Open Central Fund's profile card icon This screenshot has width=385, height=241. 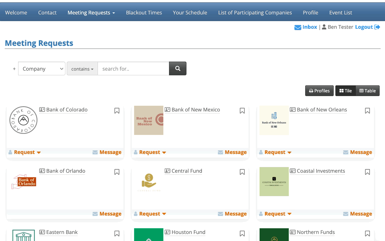(x=167, y=171)
